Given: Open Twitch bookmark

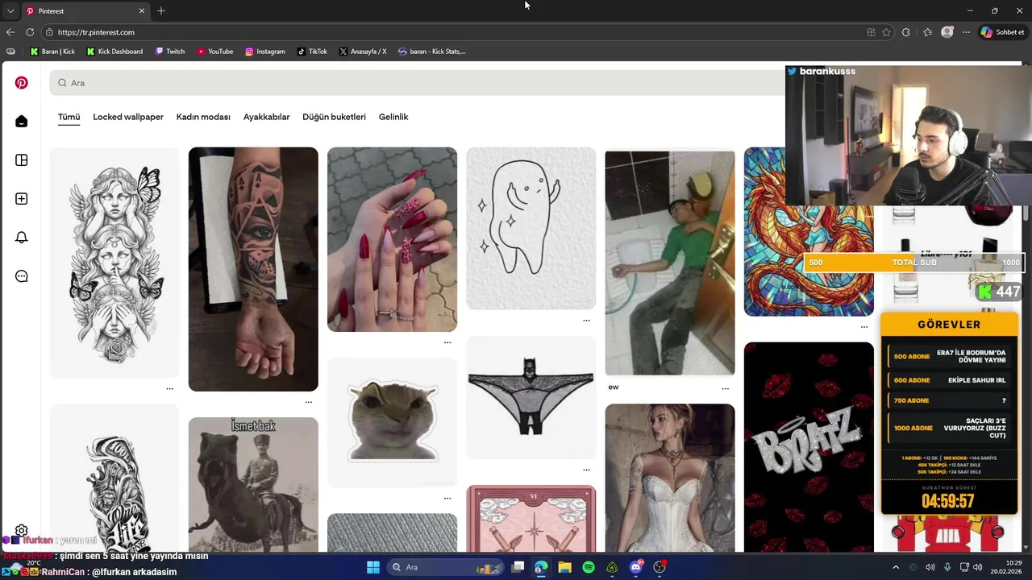Looking at the screenshot, I should click(x=169, y=52).
